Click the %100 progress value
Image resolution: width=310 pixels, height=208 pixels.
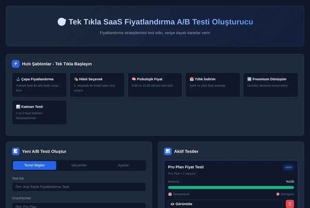[x=290, y=182]
